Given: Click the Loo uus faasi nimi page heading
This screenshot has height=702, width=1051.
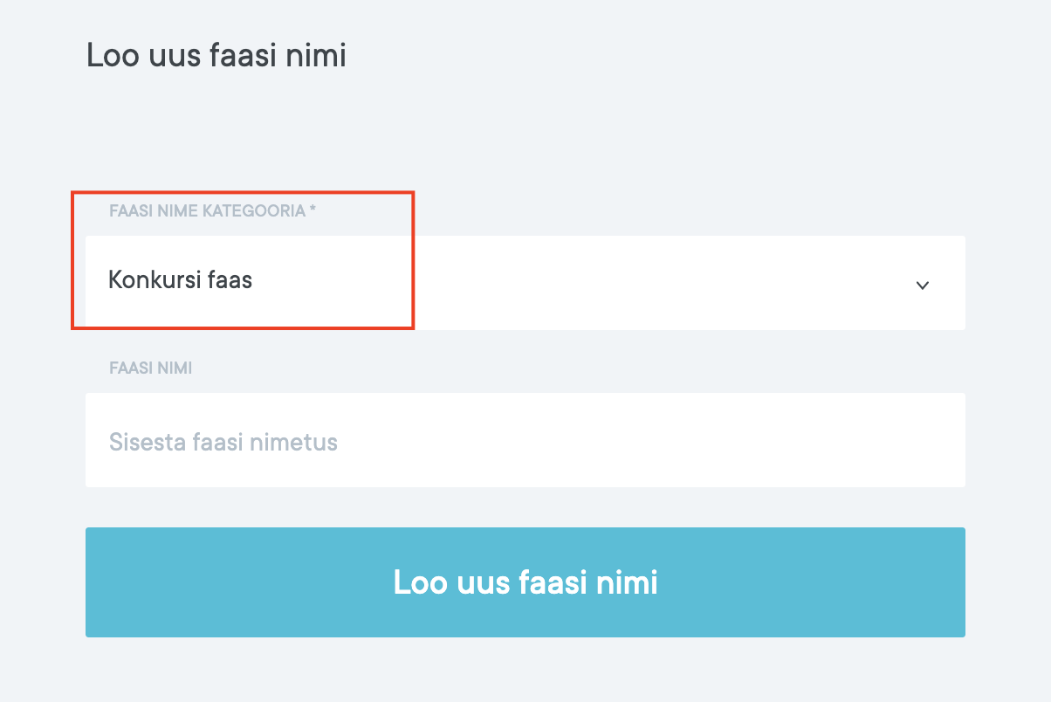Looking at the screenshot, I should (216, 56).
